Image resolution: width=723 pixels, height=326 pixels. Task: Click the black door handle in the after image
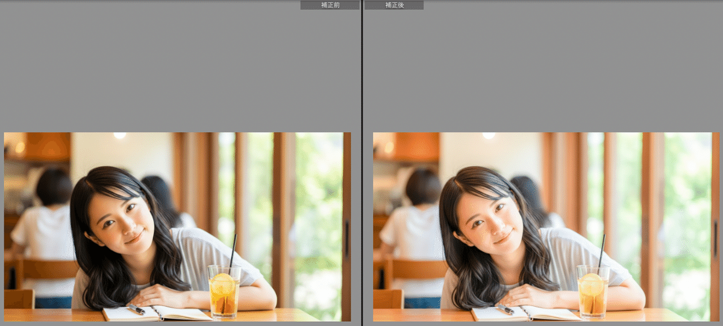[716, 238]
